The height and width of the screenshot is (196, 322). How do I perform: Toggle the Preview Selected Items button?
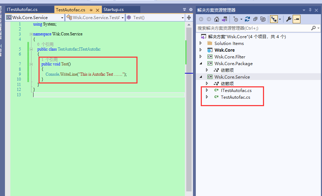(297, 19)
